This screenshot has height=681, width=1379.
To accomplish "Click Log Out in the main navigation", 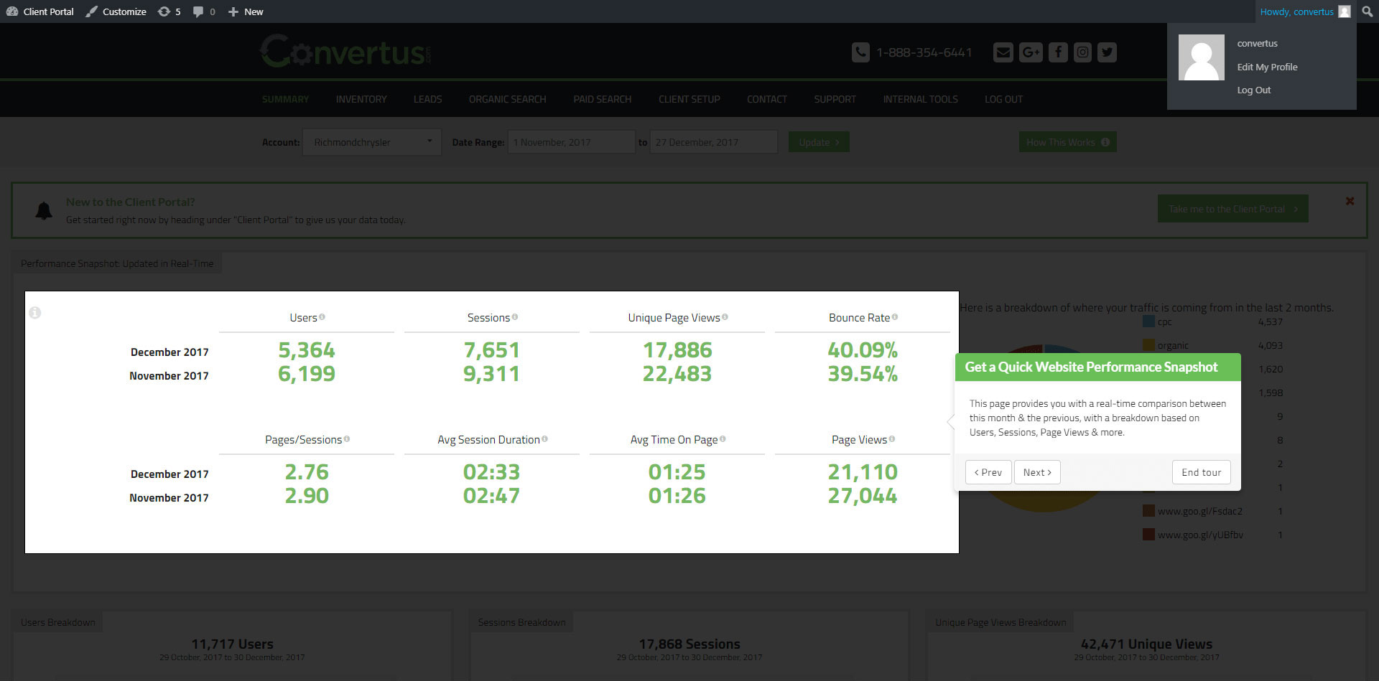I will coord(1003,99).
